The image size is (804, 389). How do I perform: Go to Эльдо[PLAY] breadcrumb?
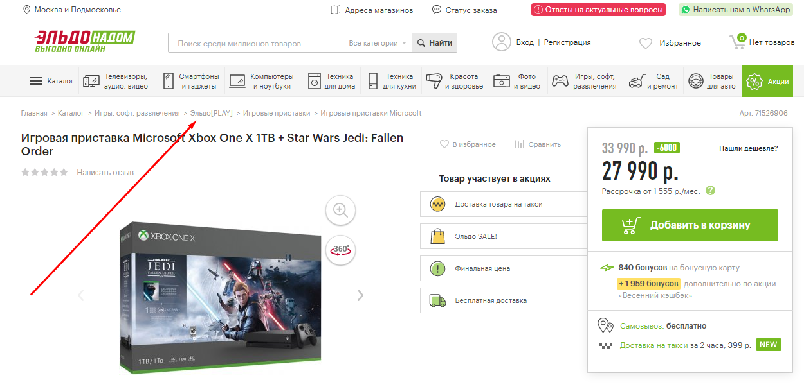click(x=212, y=113)
